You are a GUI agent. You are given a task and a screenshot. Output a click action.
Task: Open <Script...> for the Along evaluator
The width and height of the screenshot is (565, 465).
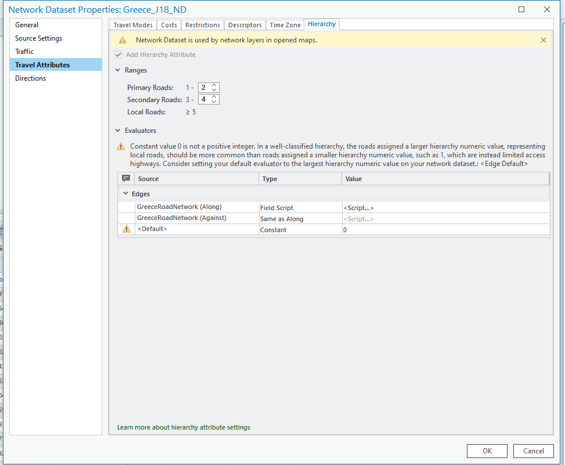pyautogui.click(x=358, y=207)
